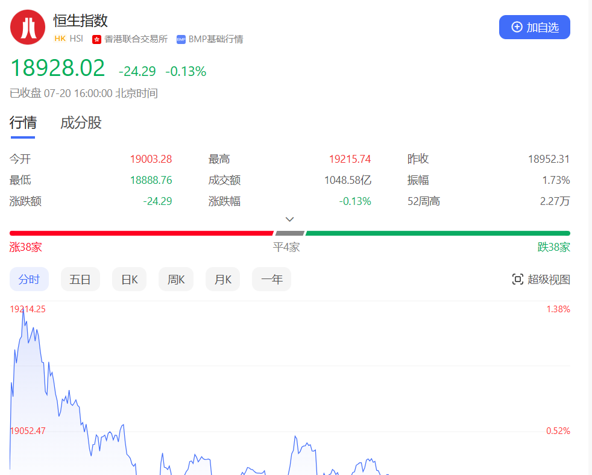Switch to the 行情 tab
The image size is (592, 475).
tap(23, 123)
